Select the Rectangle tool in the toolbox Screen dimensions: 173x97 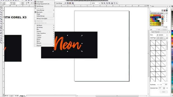point(1,21)
